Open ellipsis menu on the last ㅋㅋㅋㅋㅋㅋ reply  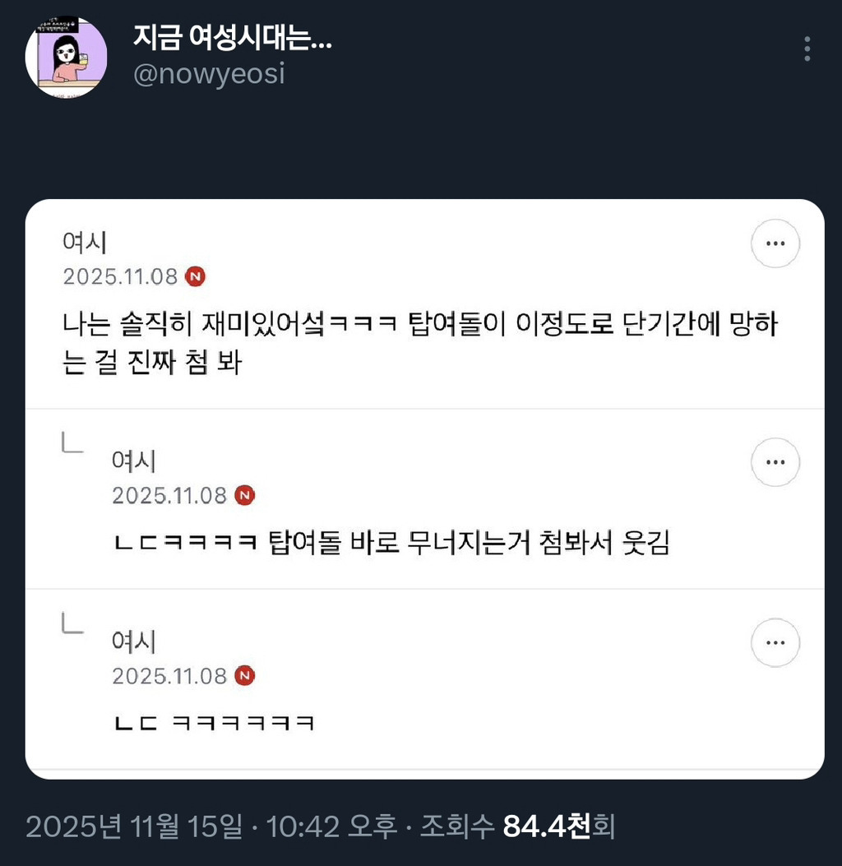775,642
